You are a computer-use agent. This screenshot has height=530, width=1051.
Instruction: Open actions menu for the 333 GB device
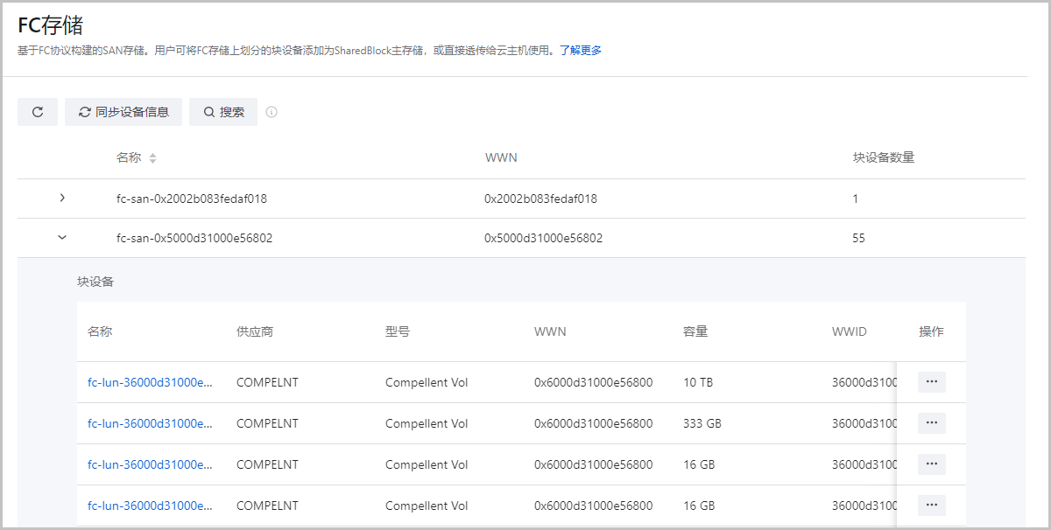pos(931,423)
